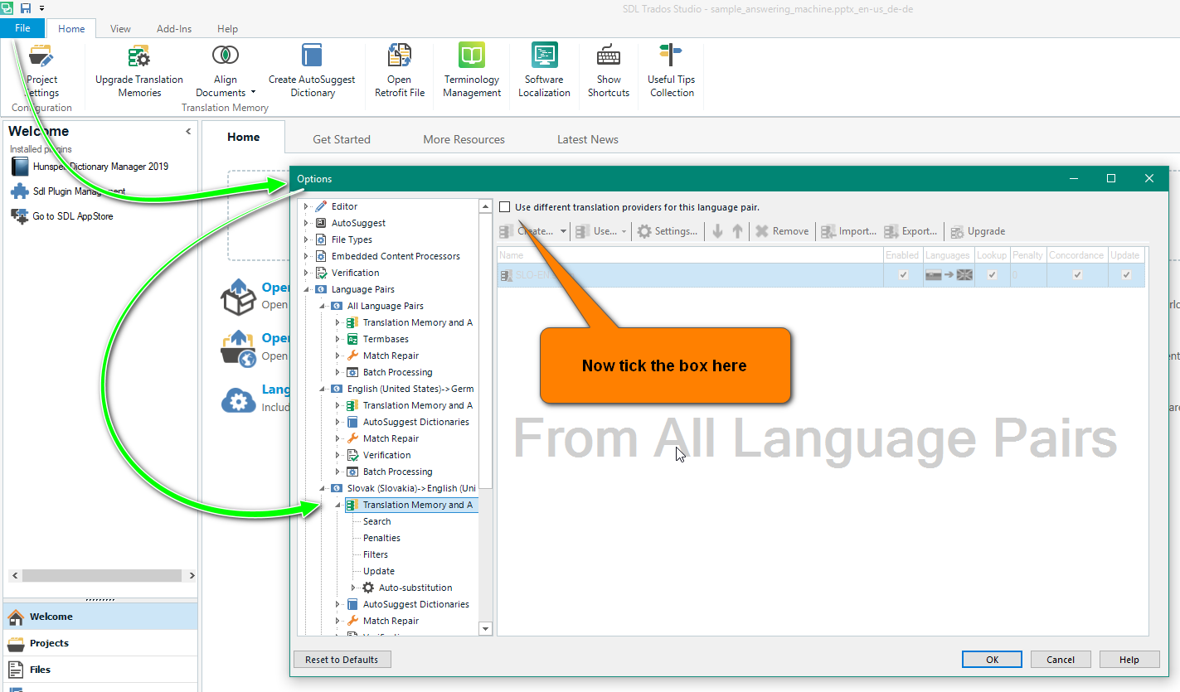Click the Remove provider button
The image size is (1180, 692).
(781, 231)
